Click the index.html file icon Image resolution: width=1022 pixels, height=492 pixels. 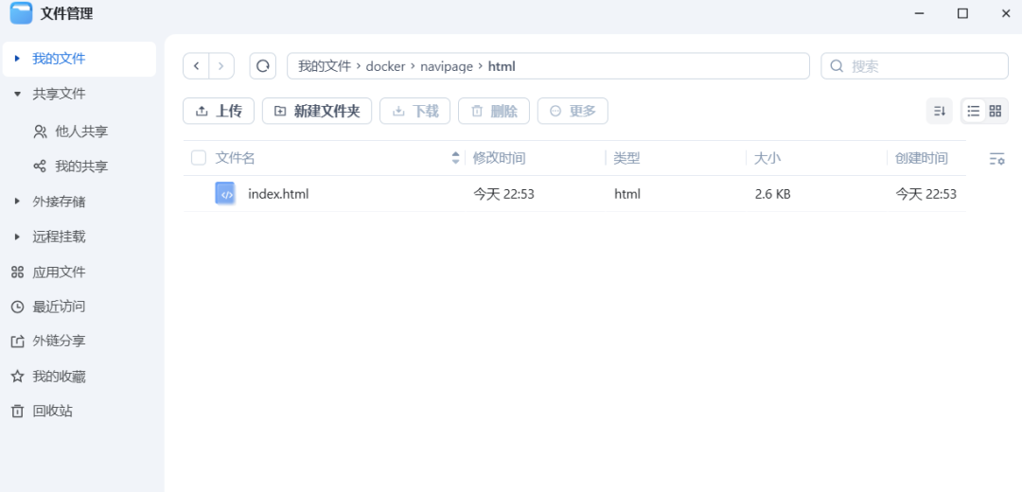click(225, 194)
